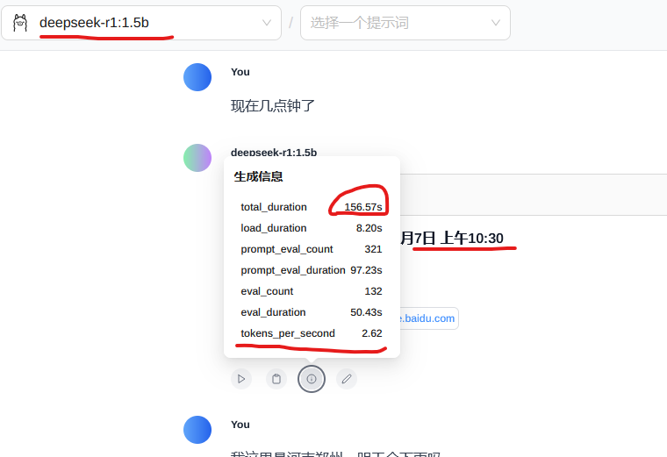Click the Ollama llama icon
Viewport: 667px width, 457px height.
click(x=20, y=23)
